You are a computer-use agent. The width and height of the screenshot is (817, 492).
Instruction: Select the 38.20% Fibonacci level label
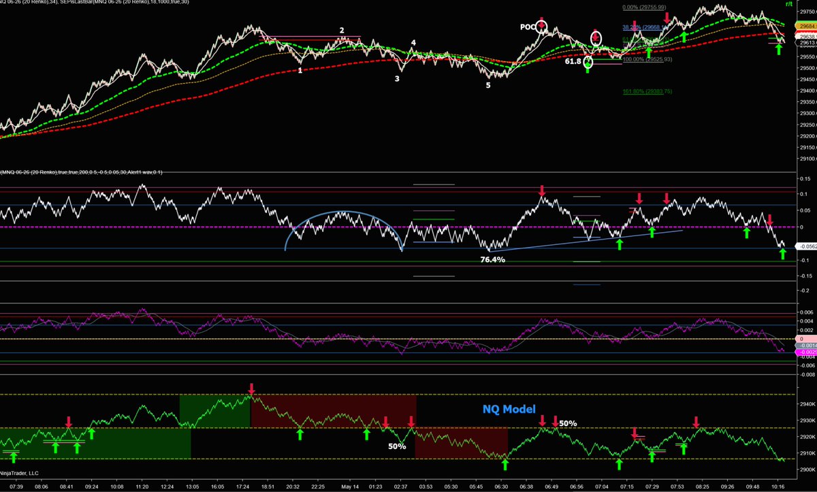pyautogui.click(x=647, y=28)
